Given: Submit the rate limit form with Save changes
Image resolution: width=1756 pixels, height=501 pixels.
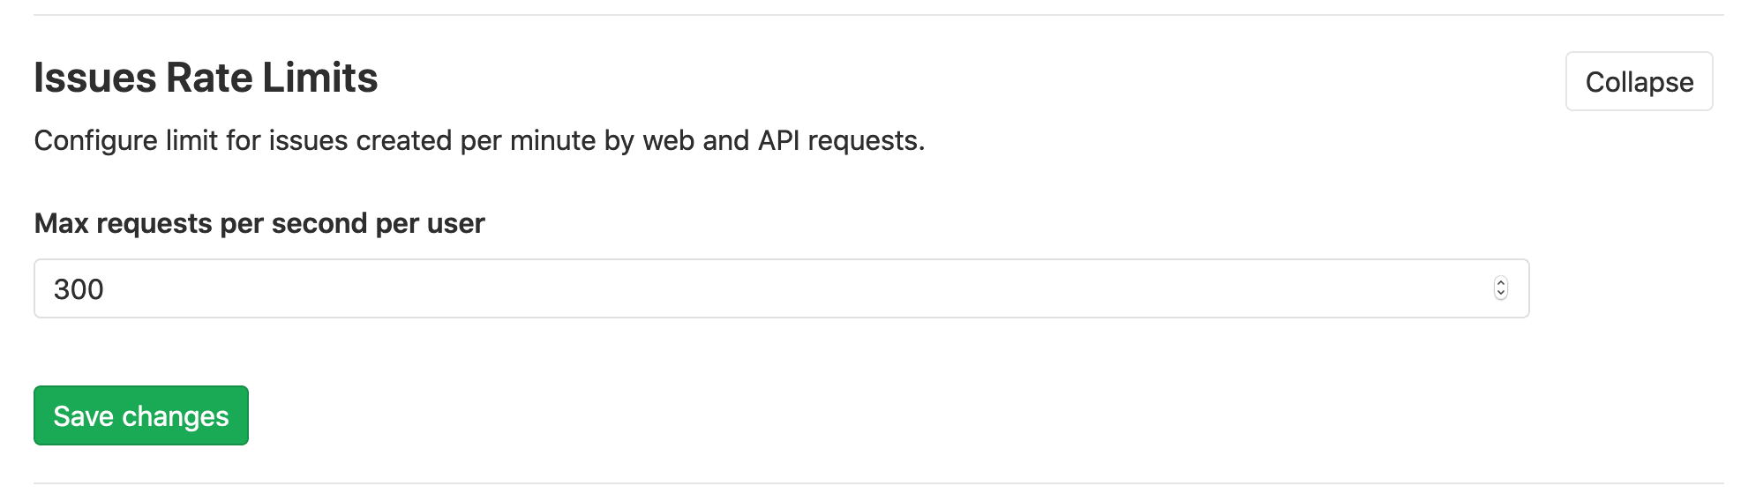Looking at the screenshot, I should coord(141,415).
